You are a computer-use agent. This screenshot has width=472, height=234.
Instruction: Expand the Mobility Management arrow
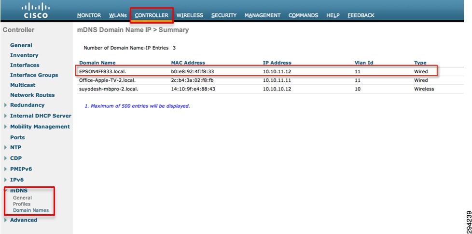(x=6, y=127)
